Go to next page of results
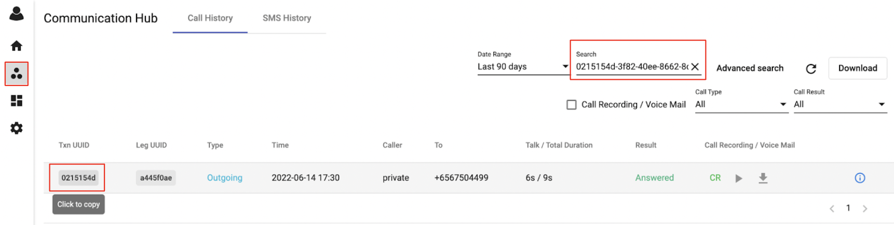The height and width of the screenshot is (225, 894). pos(865,209)
